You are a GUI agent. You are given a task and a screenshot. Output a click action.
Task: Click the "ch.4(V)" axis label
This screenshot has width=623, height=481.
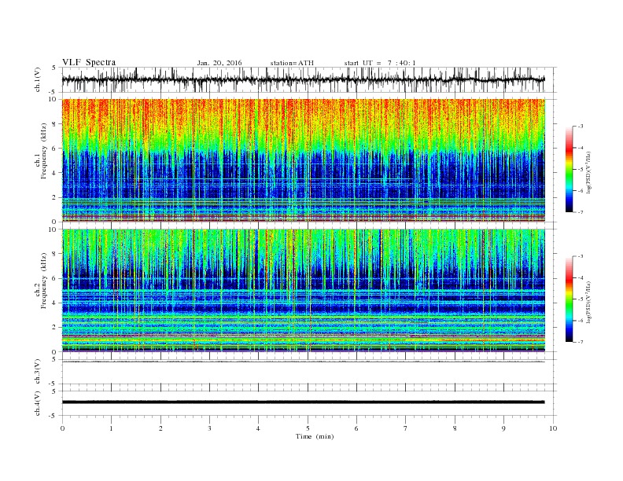pos(38,403)
